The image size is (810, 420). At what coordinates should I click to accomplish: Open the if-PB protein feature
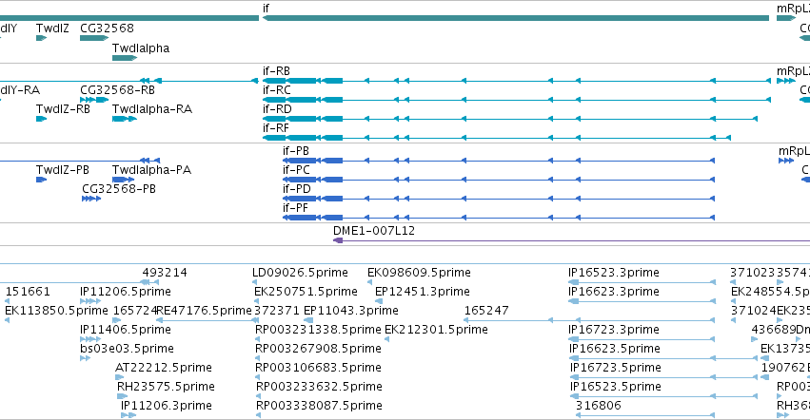[x=499, y=161]
